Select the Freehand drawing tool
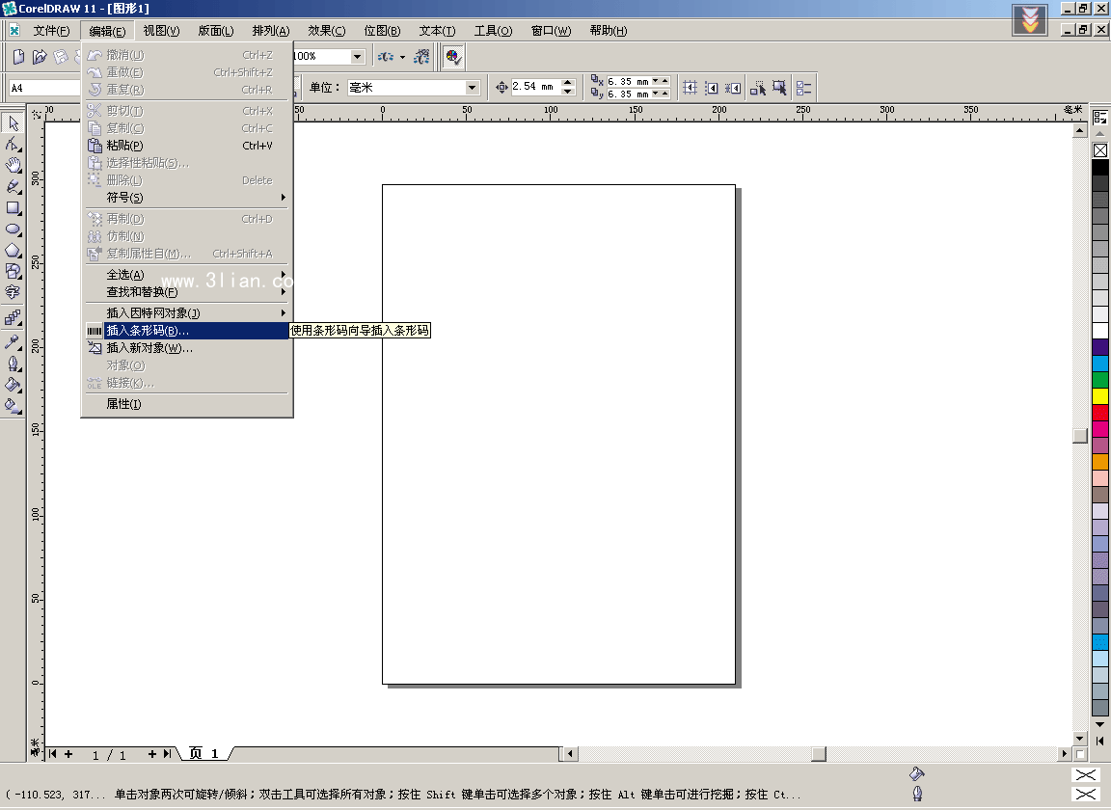The width and height of the screenshot is (1111, 810). 13,187
